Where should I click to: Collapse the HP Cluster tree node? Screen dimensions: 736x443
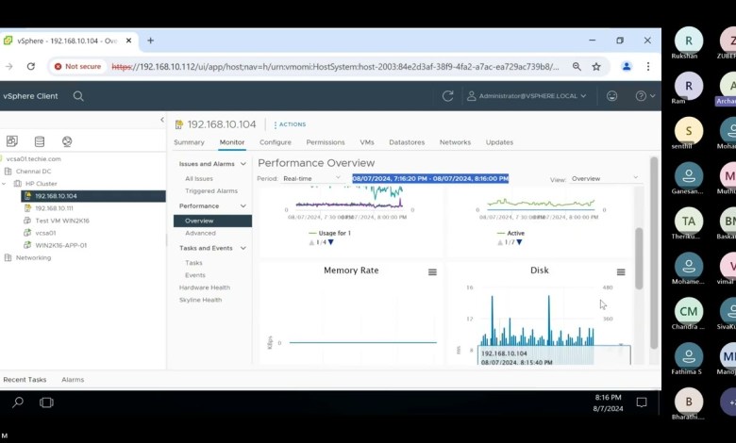(4, 184)
